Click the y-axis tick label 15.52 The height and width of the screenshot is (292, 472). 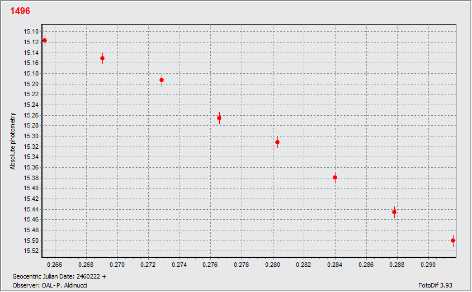31,251
